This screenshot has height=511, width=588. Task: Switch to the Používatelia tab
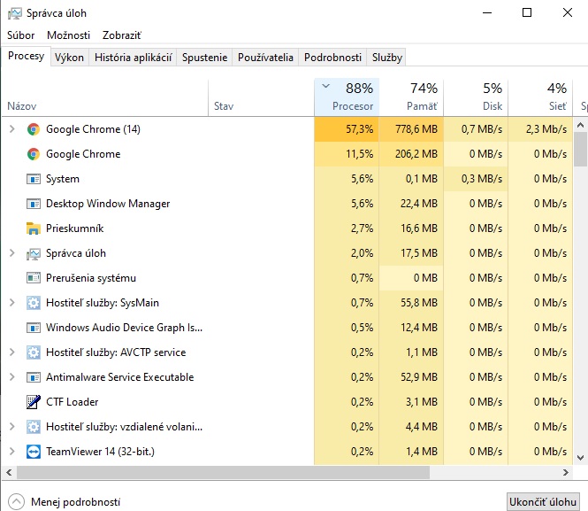(x=265, y=58)
